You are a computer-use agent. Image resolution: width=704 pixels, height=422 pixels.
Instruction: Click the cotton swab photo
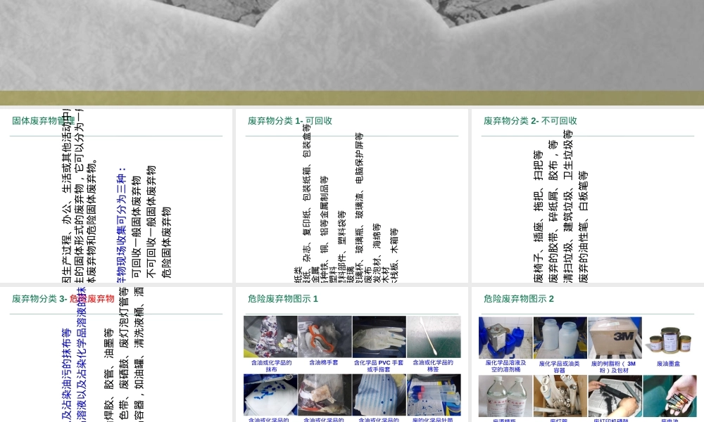(x=434, y=337)
